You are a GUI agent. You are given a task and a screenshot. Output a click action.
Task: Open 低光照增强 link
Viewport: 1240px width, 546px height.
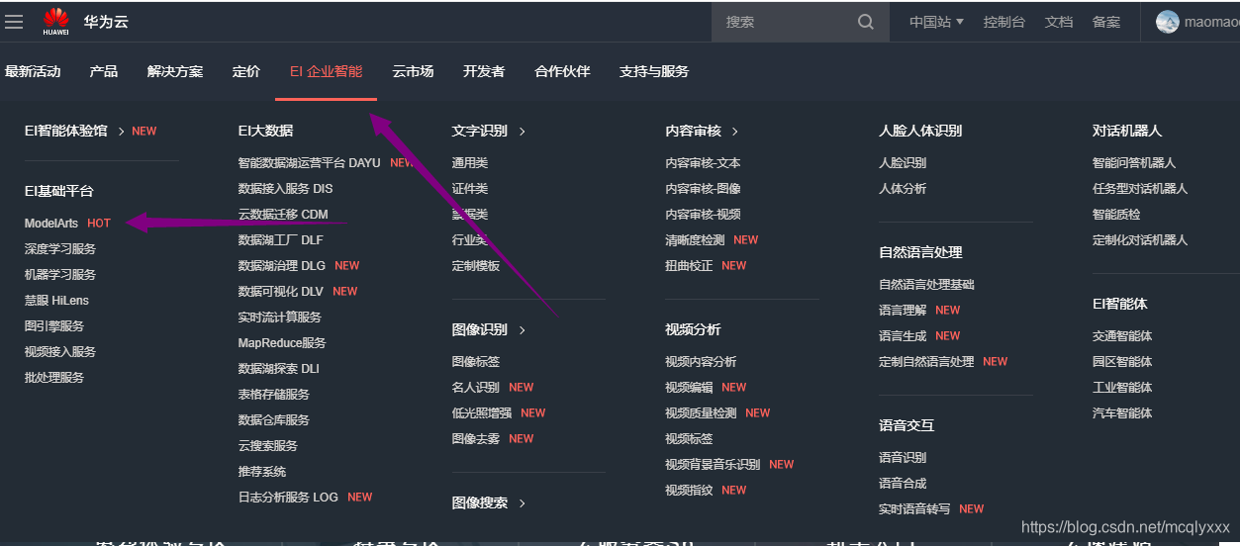482,413
